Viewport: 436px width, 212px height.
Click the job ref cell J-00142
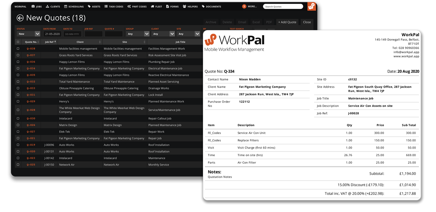pyautogui.click(x=49, y=158)
